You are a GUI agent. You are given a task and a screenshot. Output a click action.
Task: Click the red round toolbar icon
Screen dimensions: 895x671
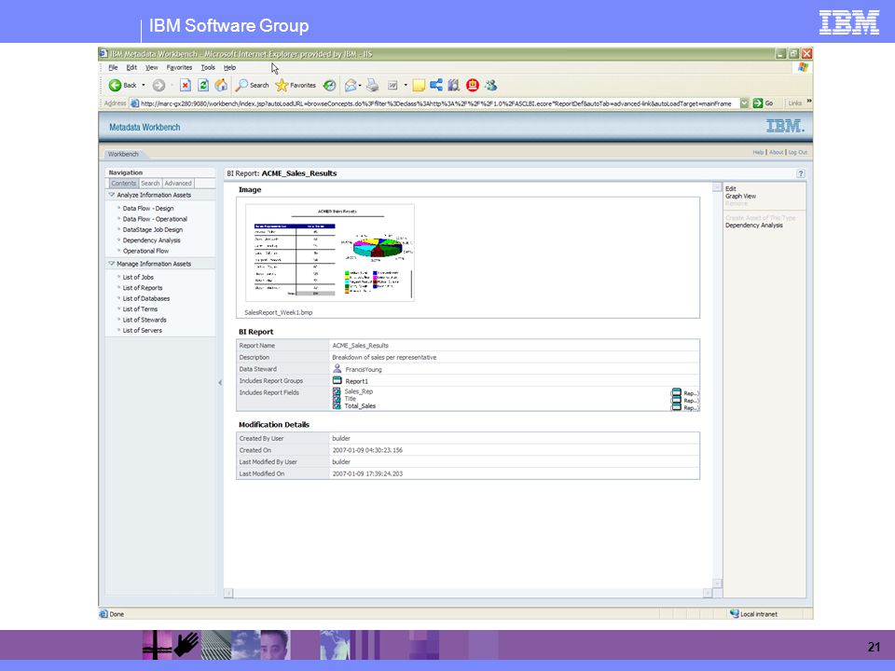pyautogui.click(x=473, y=85)
